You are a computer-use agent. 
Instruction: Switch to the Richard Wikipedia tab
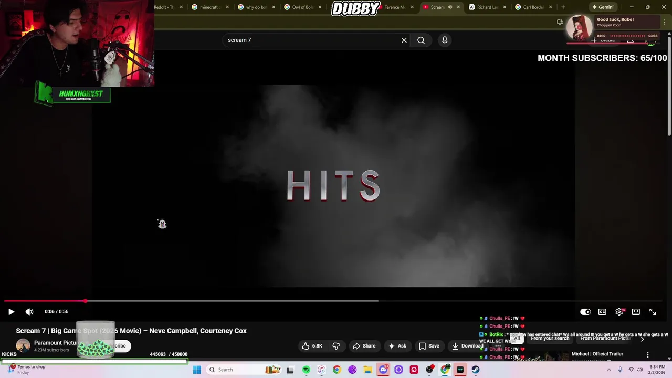tap(487, 7)
